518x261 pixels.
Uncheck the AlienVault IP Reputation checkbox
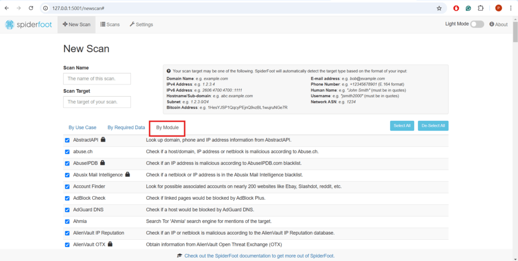[67, 233]
